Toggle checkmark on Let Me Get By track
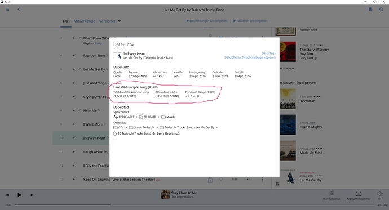This screenshot has height=210, width=389. [79, 69]
